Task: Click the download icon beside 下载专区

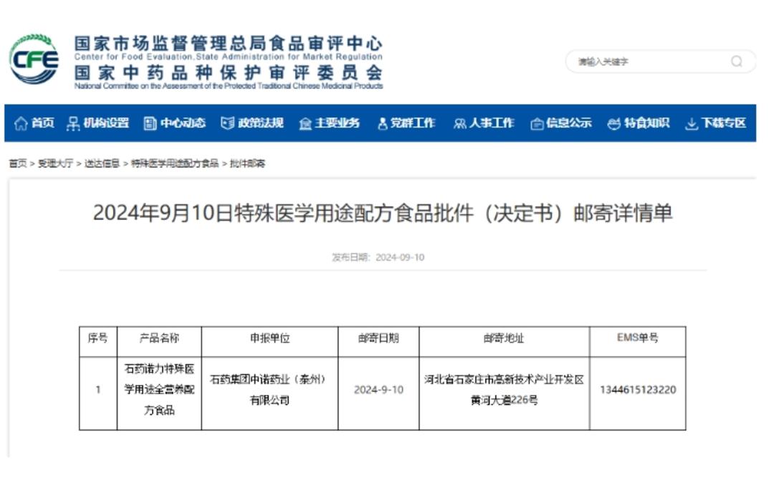Action: [692, 124]
